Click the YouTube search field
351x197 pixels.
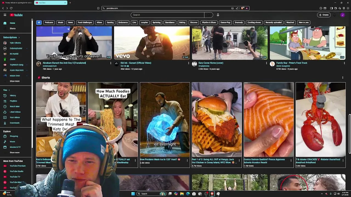[167, 15]
